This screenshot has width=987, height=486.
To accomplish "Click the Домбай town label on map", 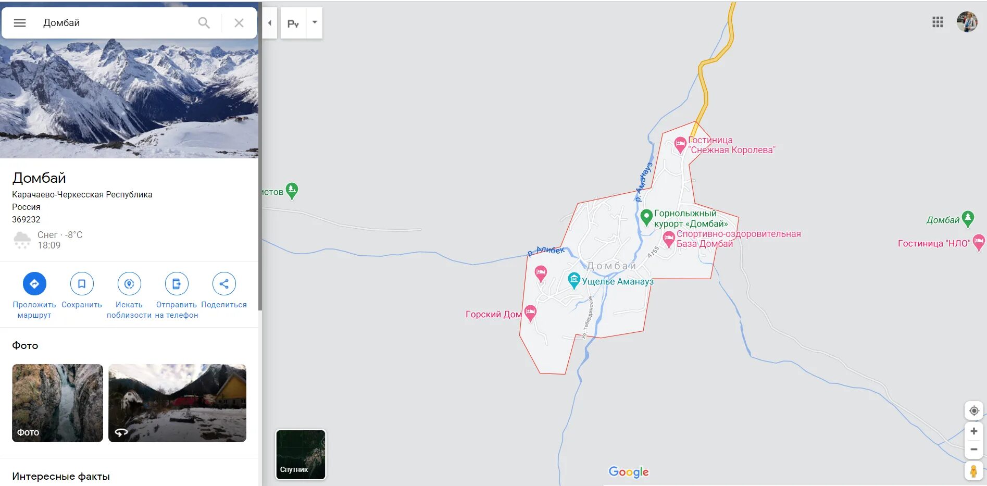I will pyautogui.click(x=611, y=266).
